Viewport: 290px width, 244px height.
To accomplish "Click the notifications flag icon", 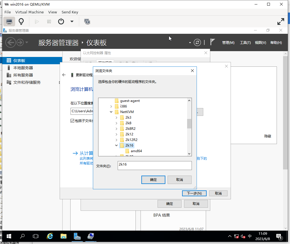I will point(212,42).
